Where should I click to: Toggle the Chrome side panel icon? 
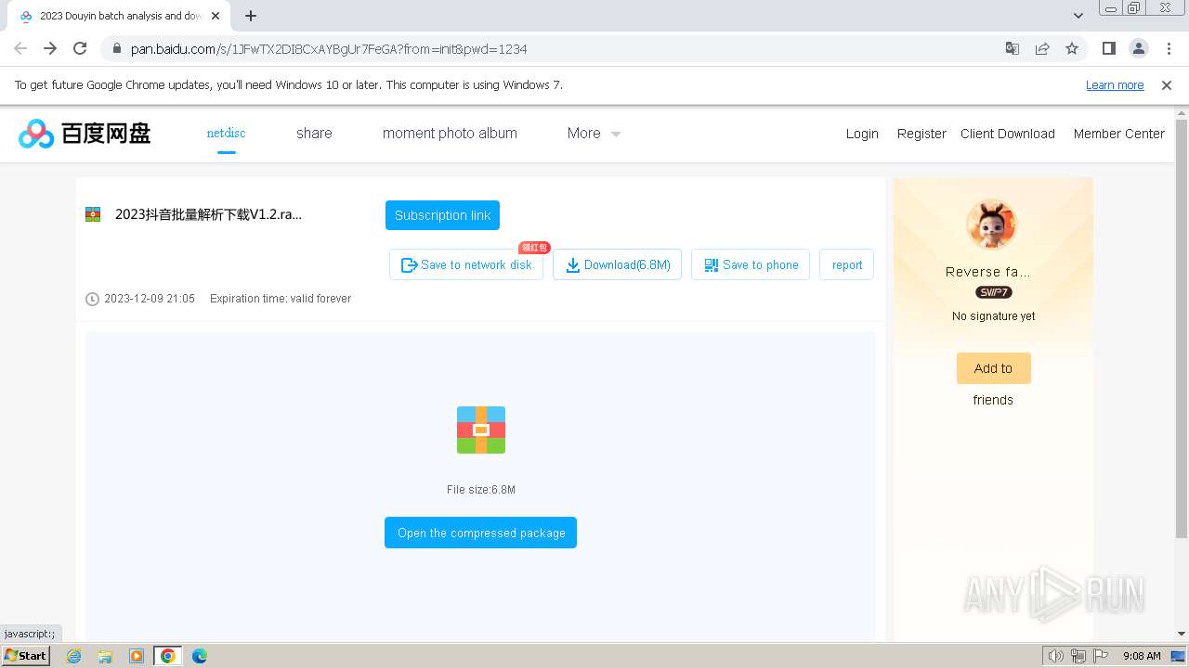pyautogui.click(x=1108, y=48)
